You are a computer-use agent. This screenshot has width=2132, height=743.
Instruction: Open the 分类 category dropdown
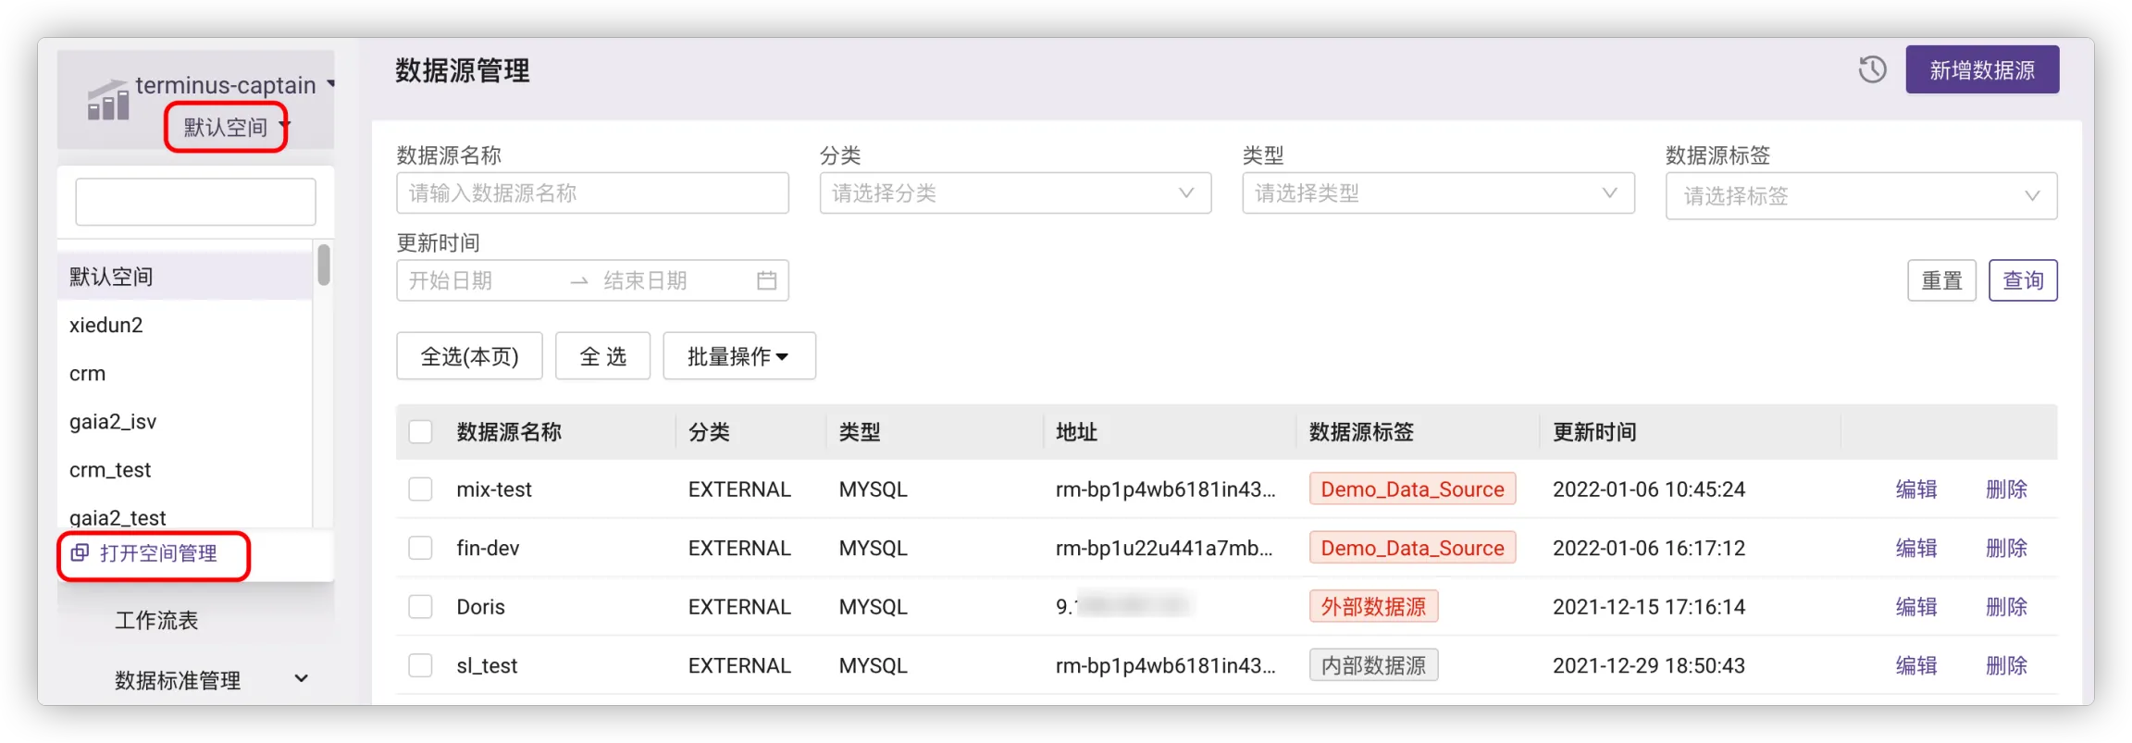click(1014, 193)
